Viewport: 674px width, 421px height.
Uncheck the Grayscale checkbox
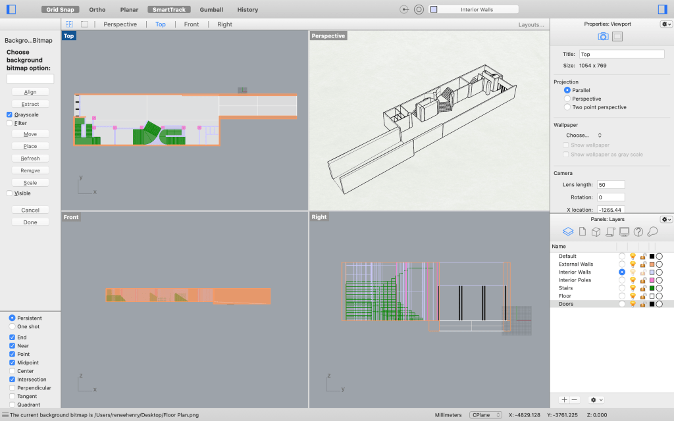[10, 114]
